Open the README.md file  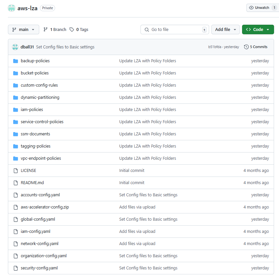tap(32, 183)
